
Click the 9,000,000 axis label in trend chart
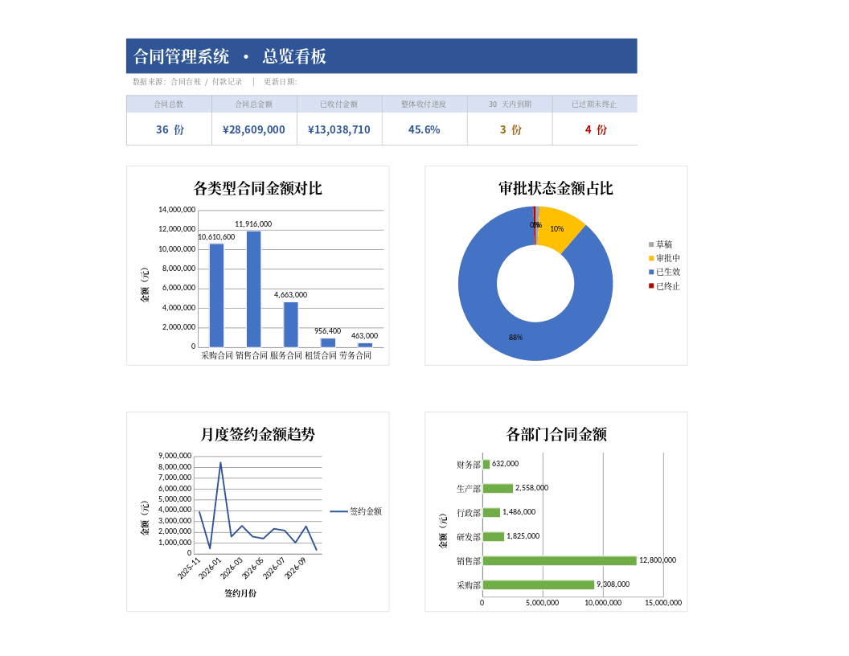click(x=175, y=455)
